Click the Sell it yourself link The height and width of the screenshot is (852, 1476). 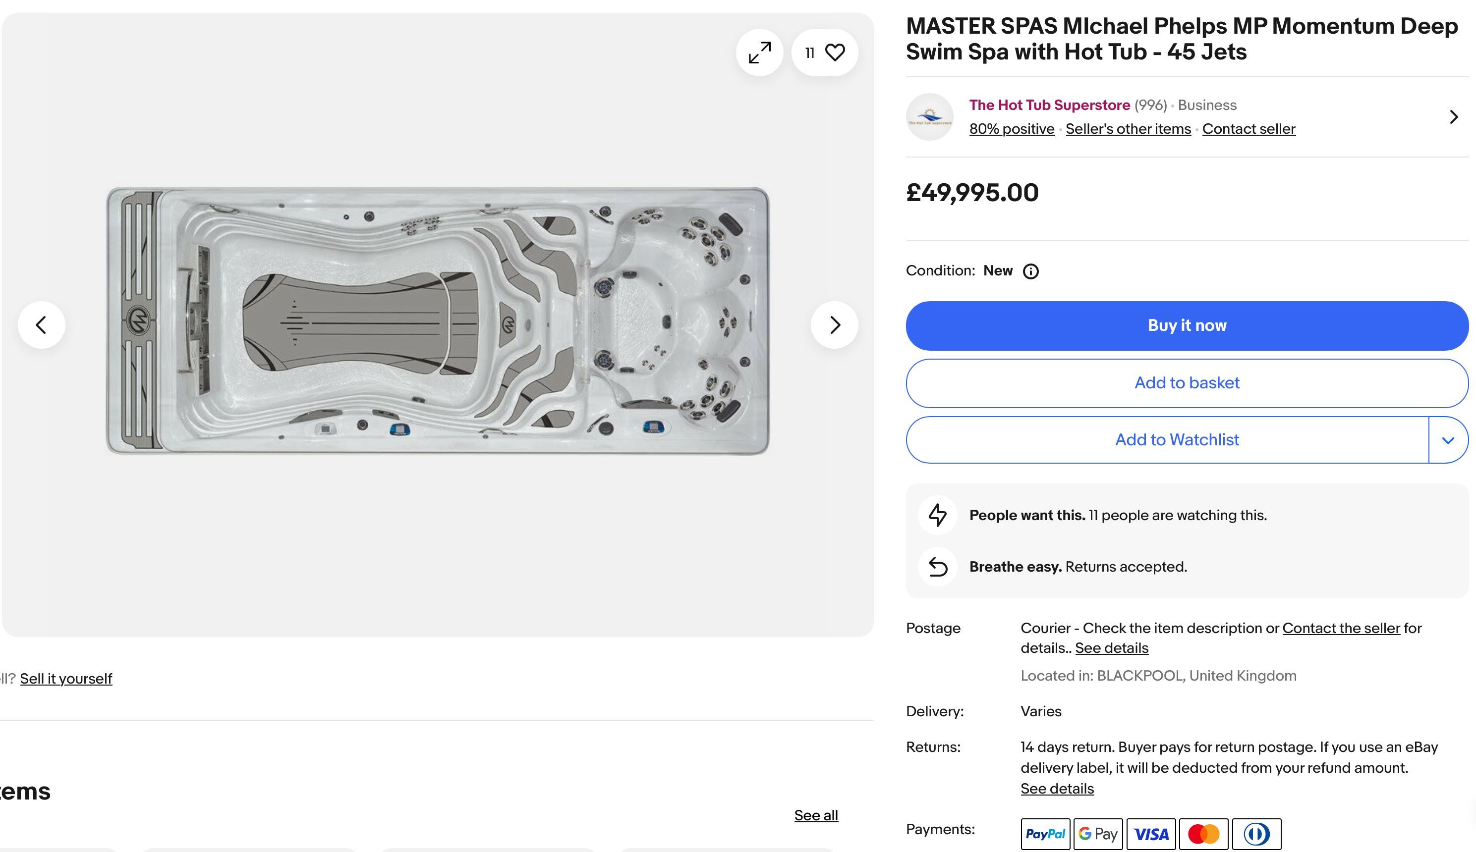click(x=65, y=679)
